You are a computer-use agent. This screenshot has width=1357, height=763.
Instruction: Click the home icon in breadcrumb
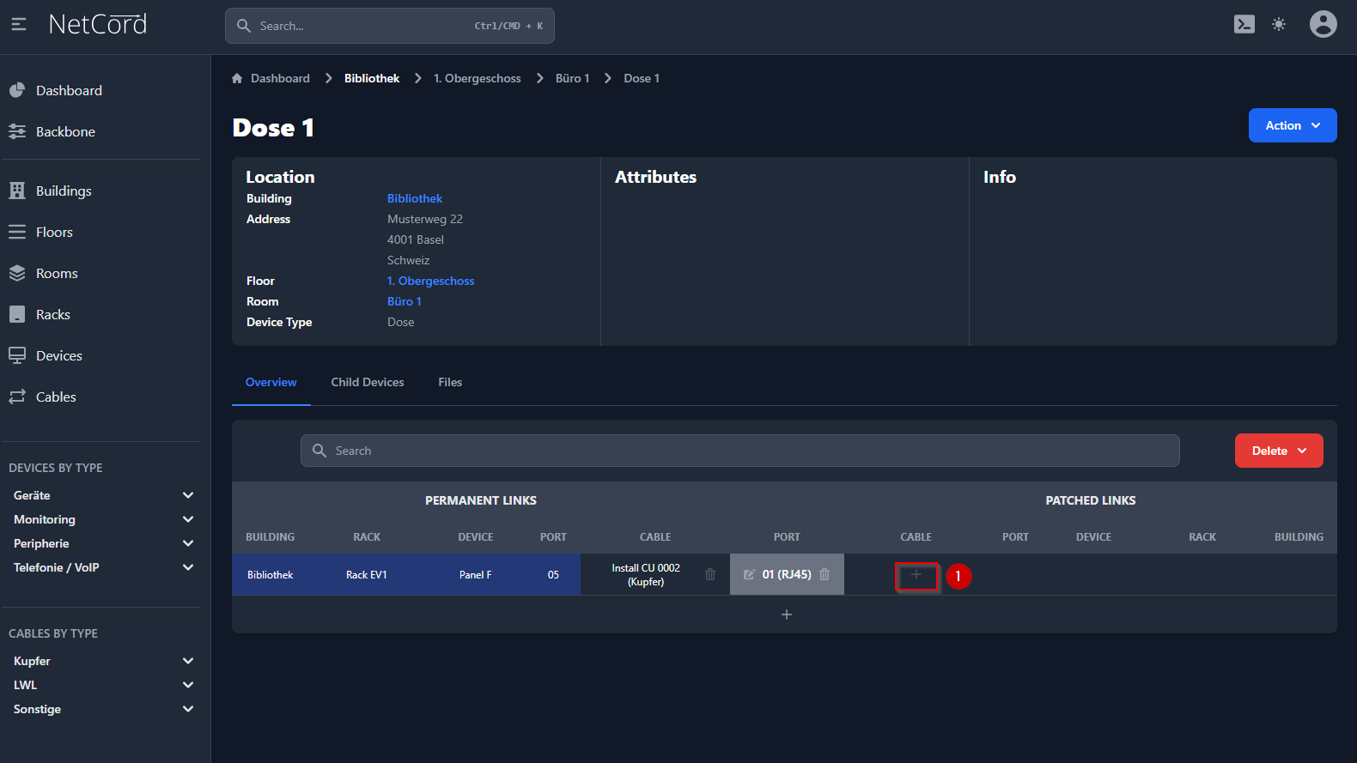pos(237,79)
